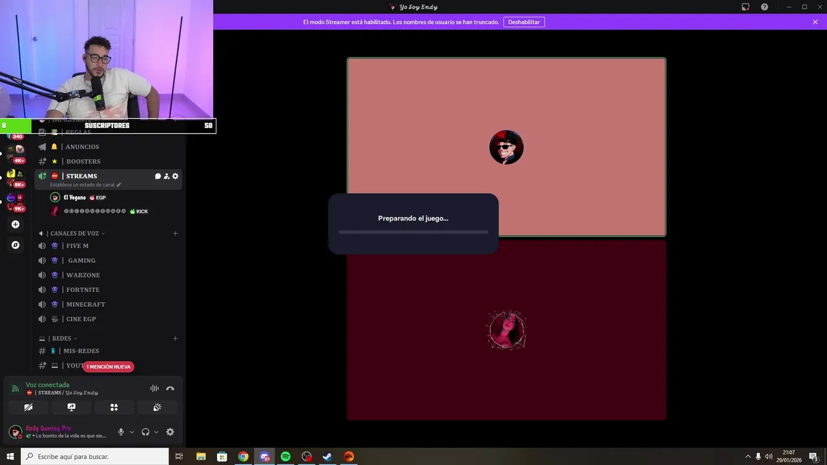
Task: Click the Add a Server plus icon
Action: [x=16, y=224]
